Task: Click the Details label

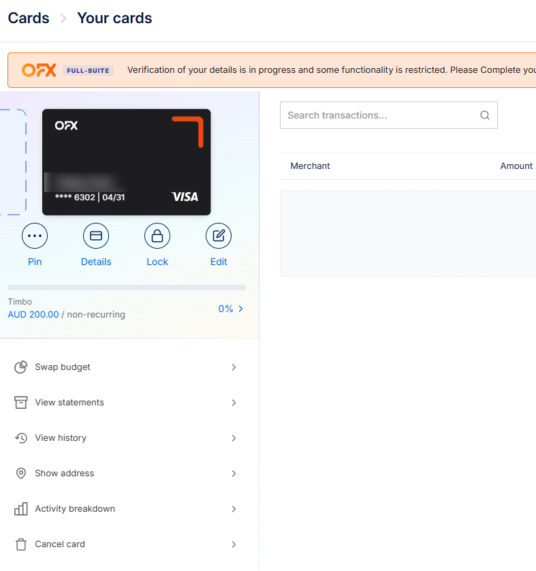Action: pyautogui.click(x=96, y=262)
